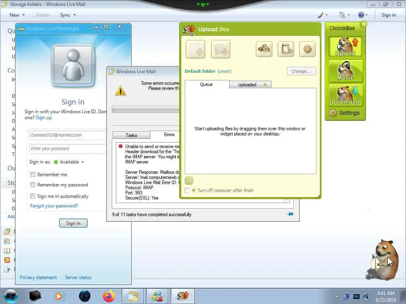The width and height of the screenshot is (406, 304).
Task: Open ChomikBox Music section
Action: tap(345, 71)
